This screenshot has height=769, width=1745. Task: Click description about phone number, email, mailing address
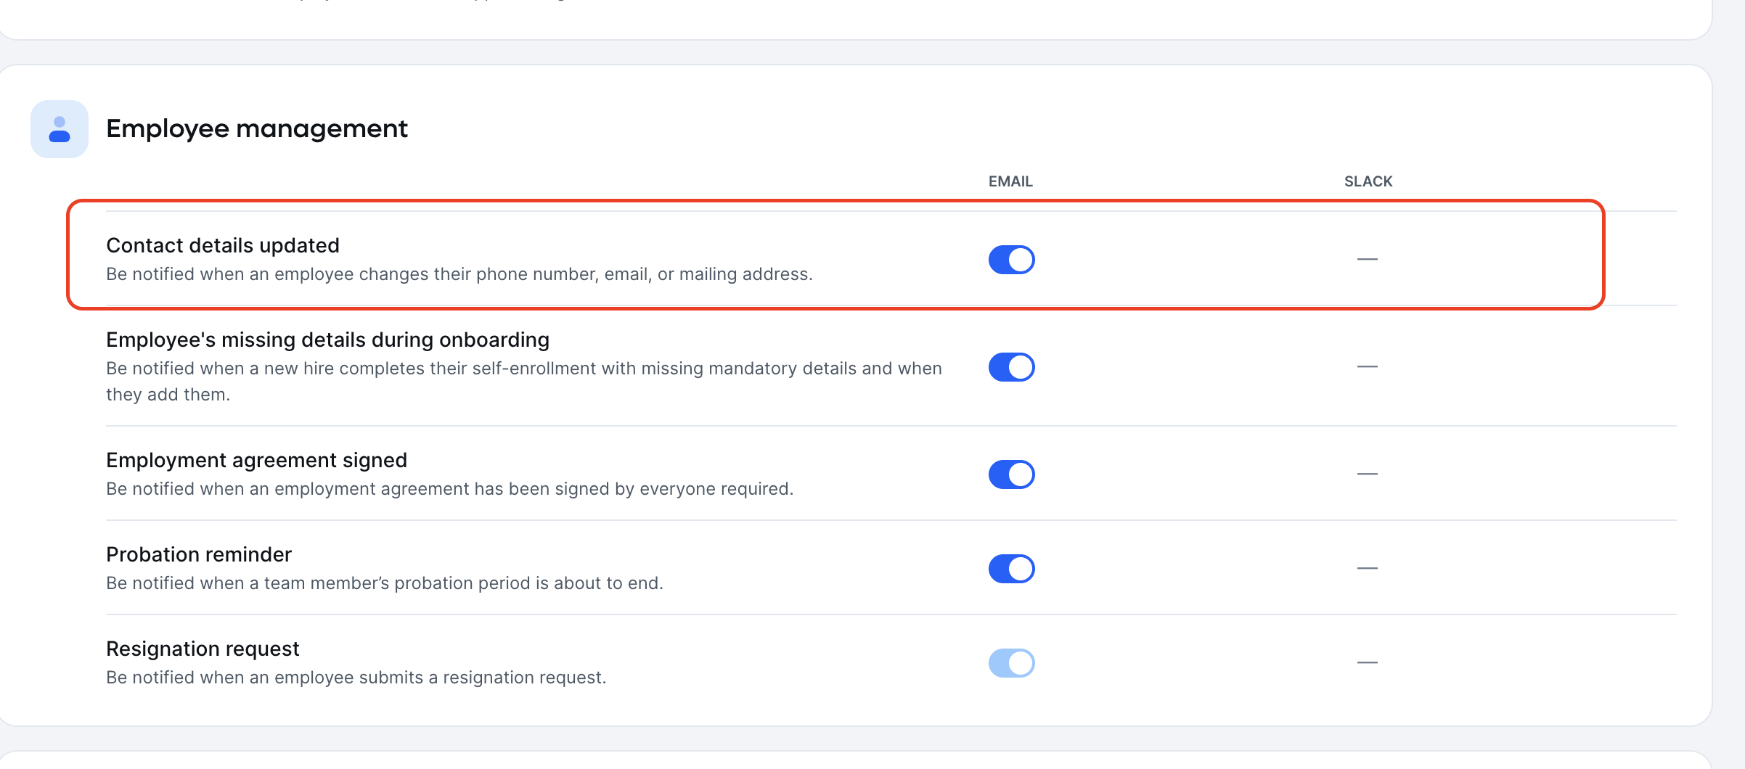point(459,274)
